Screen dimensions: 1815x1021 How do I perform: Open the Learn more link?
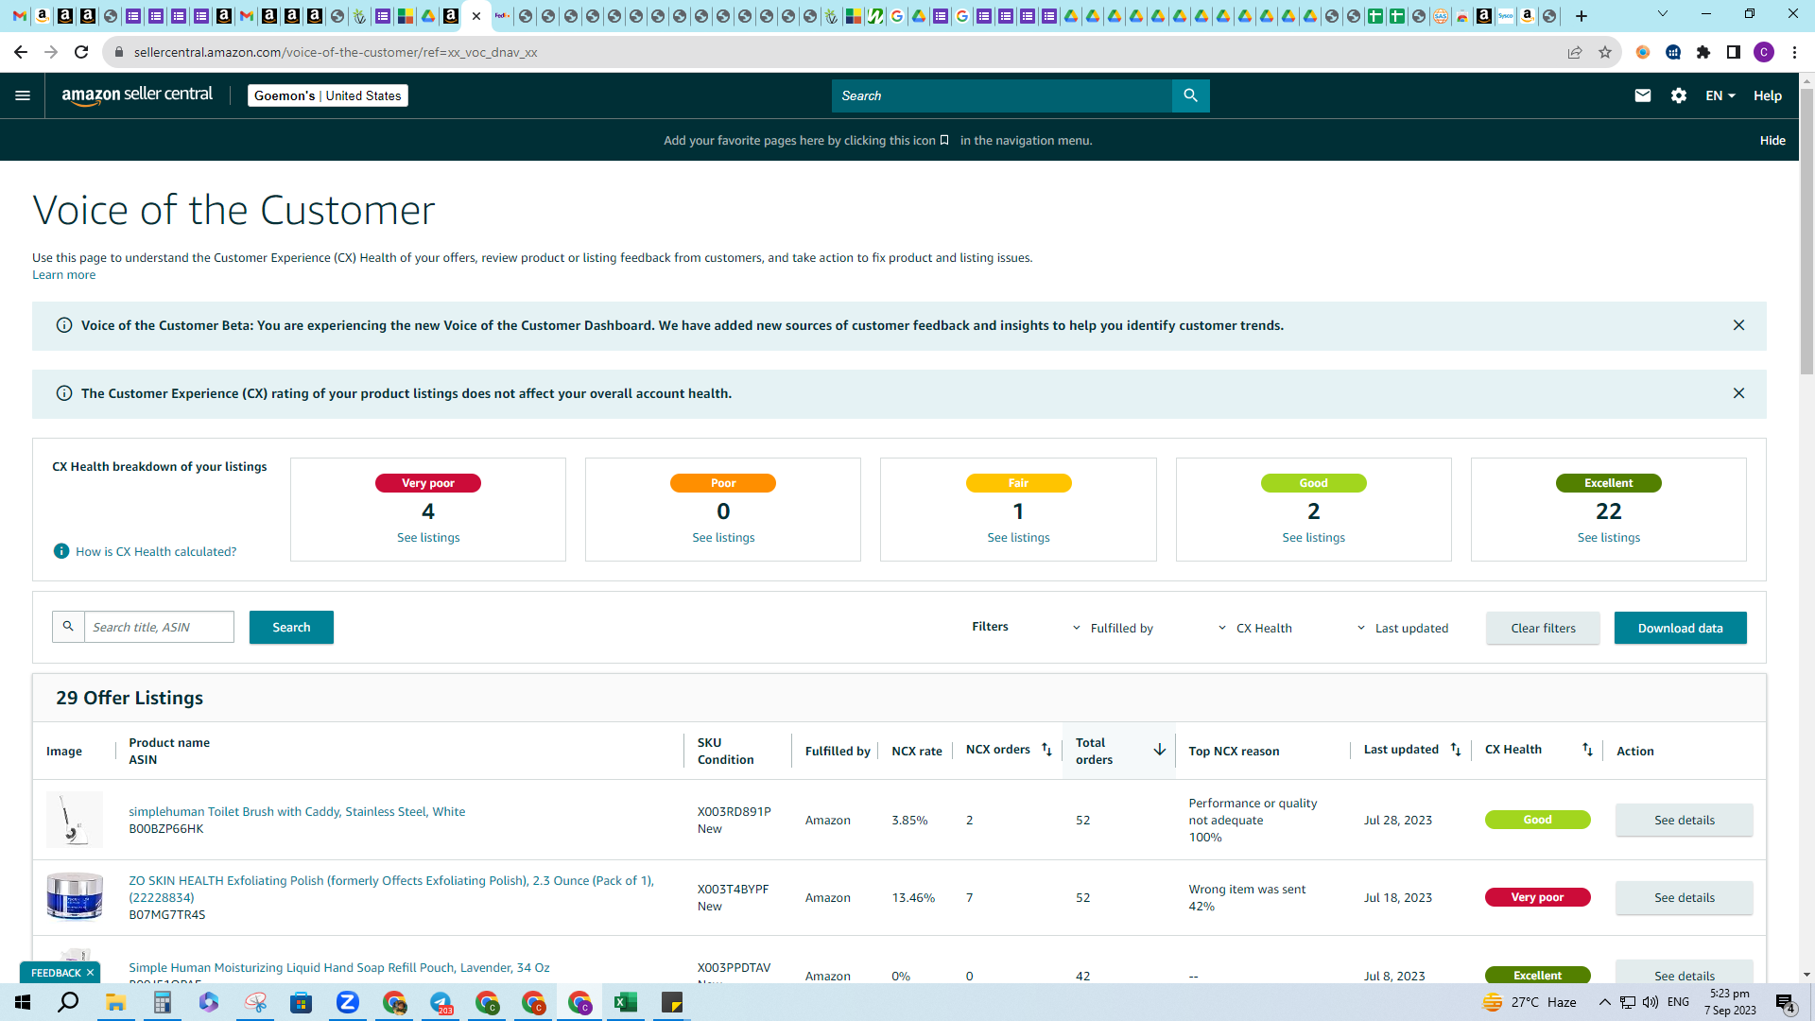[x=63, y=275]
